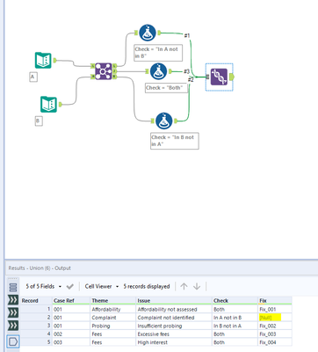
Task: Select cell "Excessive fees"
Action: click(174, 334)
